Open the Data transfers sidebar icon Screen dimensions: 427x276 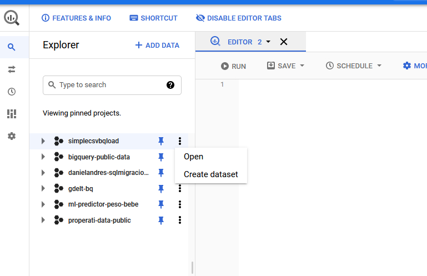pyautogui.click(x=12, y=69)
